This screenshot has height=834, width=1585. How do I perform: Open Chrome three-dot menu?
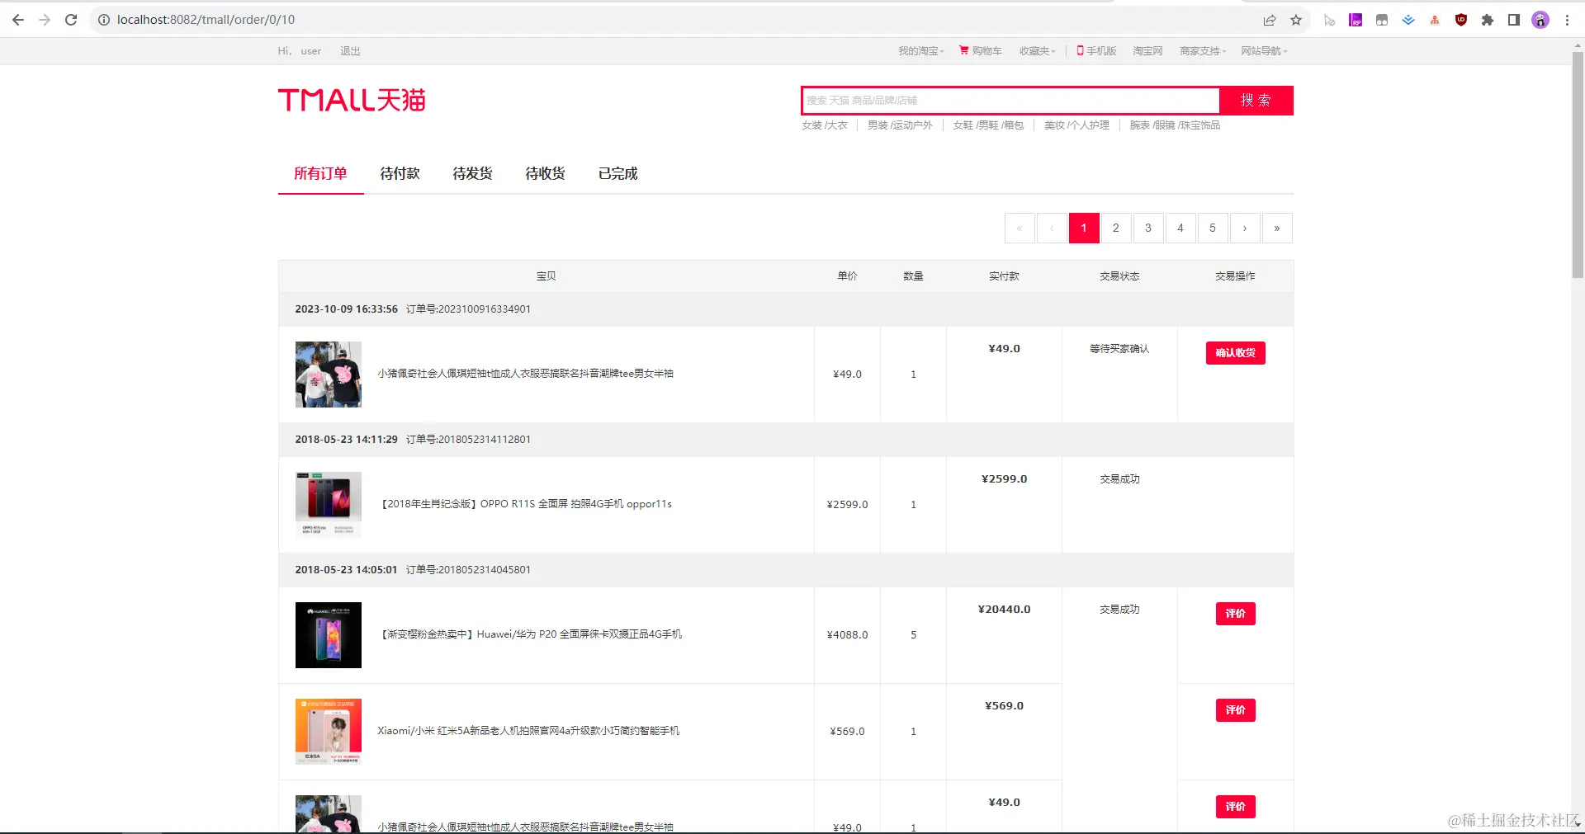1567,20
